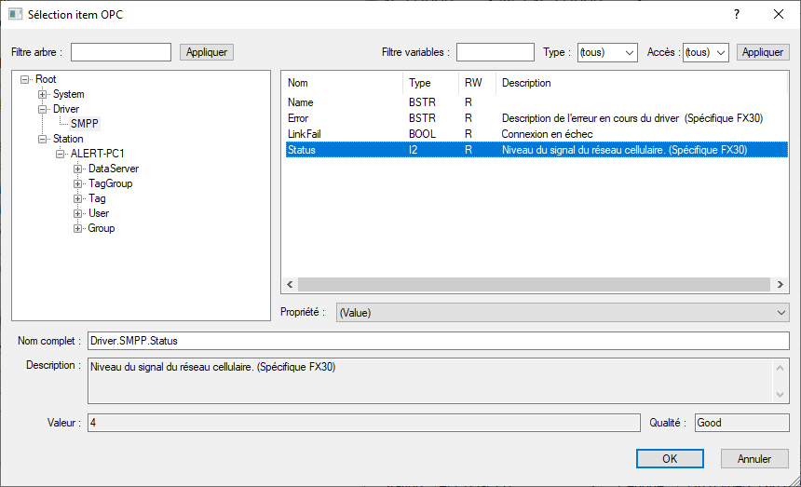Cancel with the Annuler button
Viewport: 801px width, 487px height.
753,459
